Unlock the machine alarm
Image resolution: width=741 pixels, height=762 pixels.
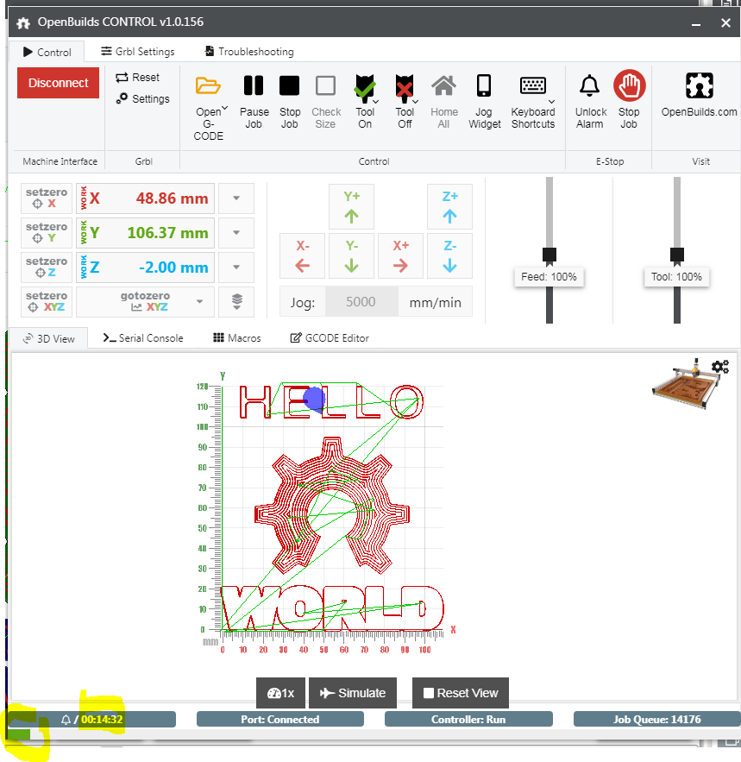[589, 86]
